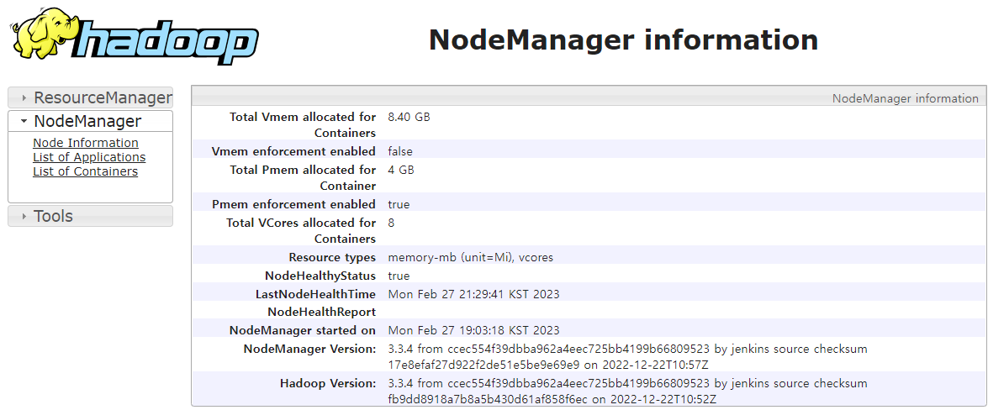Image resolution: width=988 pixels, height=410 pixels.
Task: Select the 8.40 GB value
Action: tap(409, 117)
